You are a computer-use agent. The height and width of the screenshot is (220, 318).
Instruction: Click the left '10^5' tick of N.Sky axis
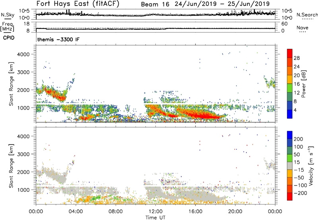coord(24,11)
